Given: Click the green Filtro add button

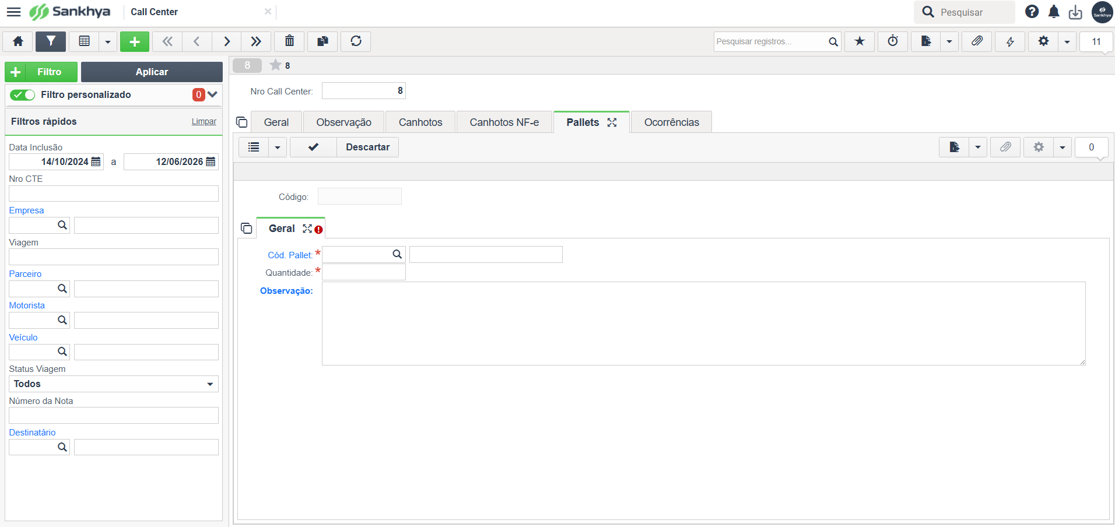Looking at the screenshot, I should (x=41, y=72).
